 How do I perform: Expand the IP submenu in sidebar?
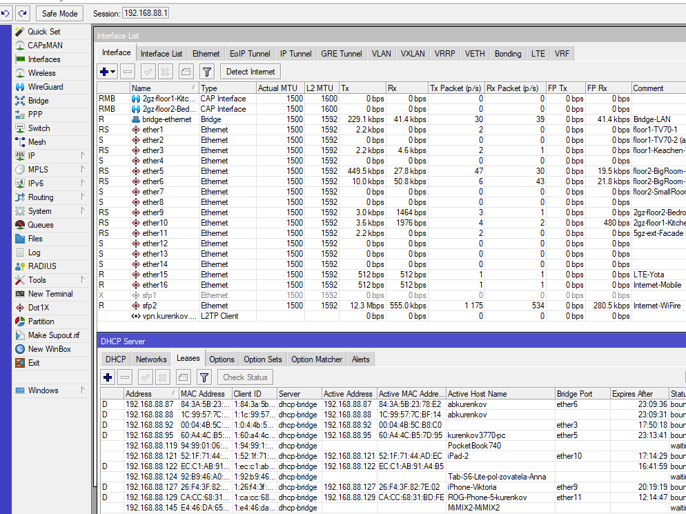tap(82, 156)
